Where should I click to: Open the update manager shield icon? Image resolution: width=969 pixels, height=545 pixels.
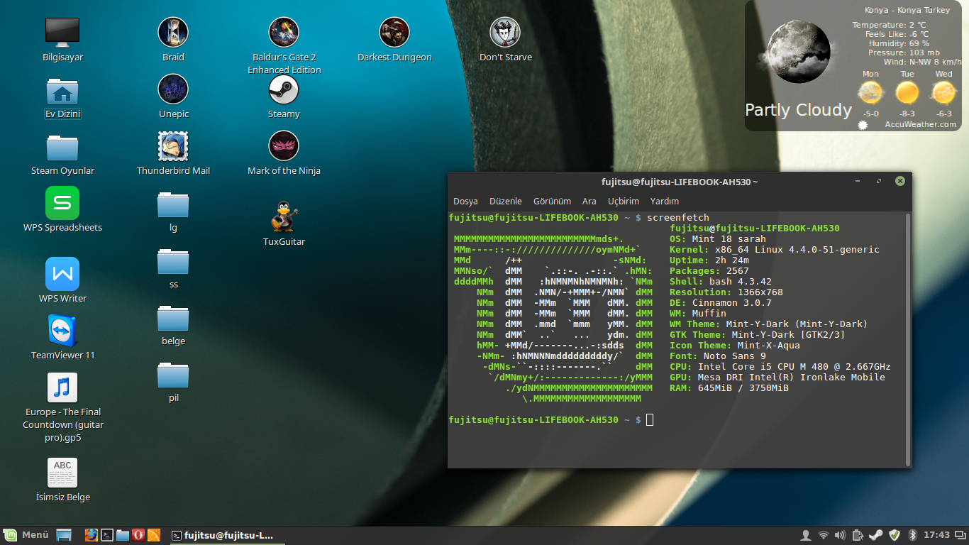(x=895, y=535)
